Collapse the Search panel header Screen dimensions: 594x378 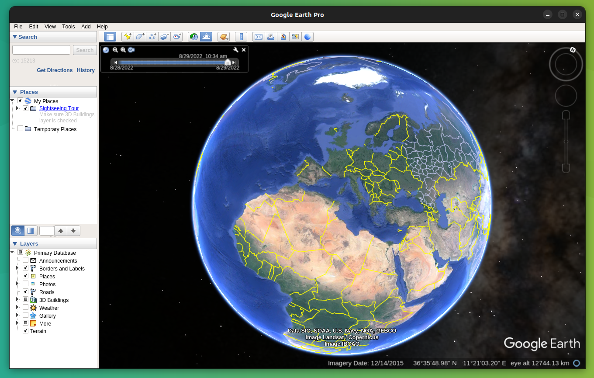click(53, 37)
